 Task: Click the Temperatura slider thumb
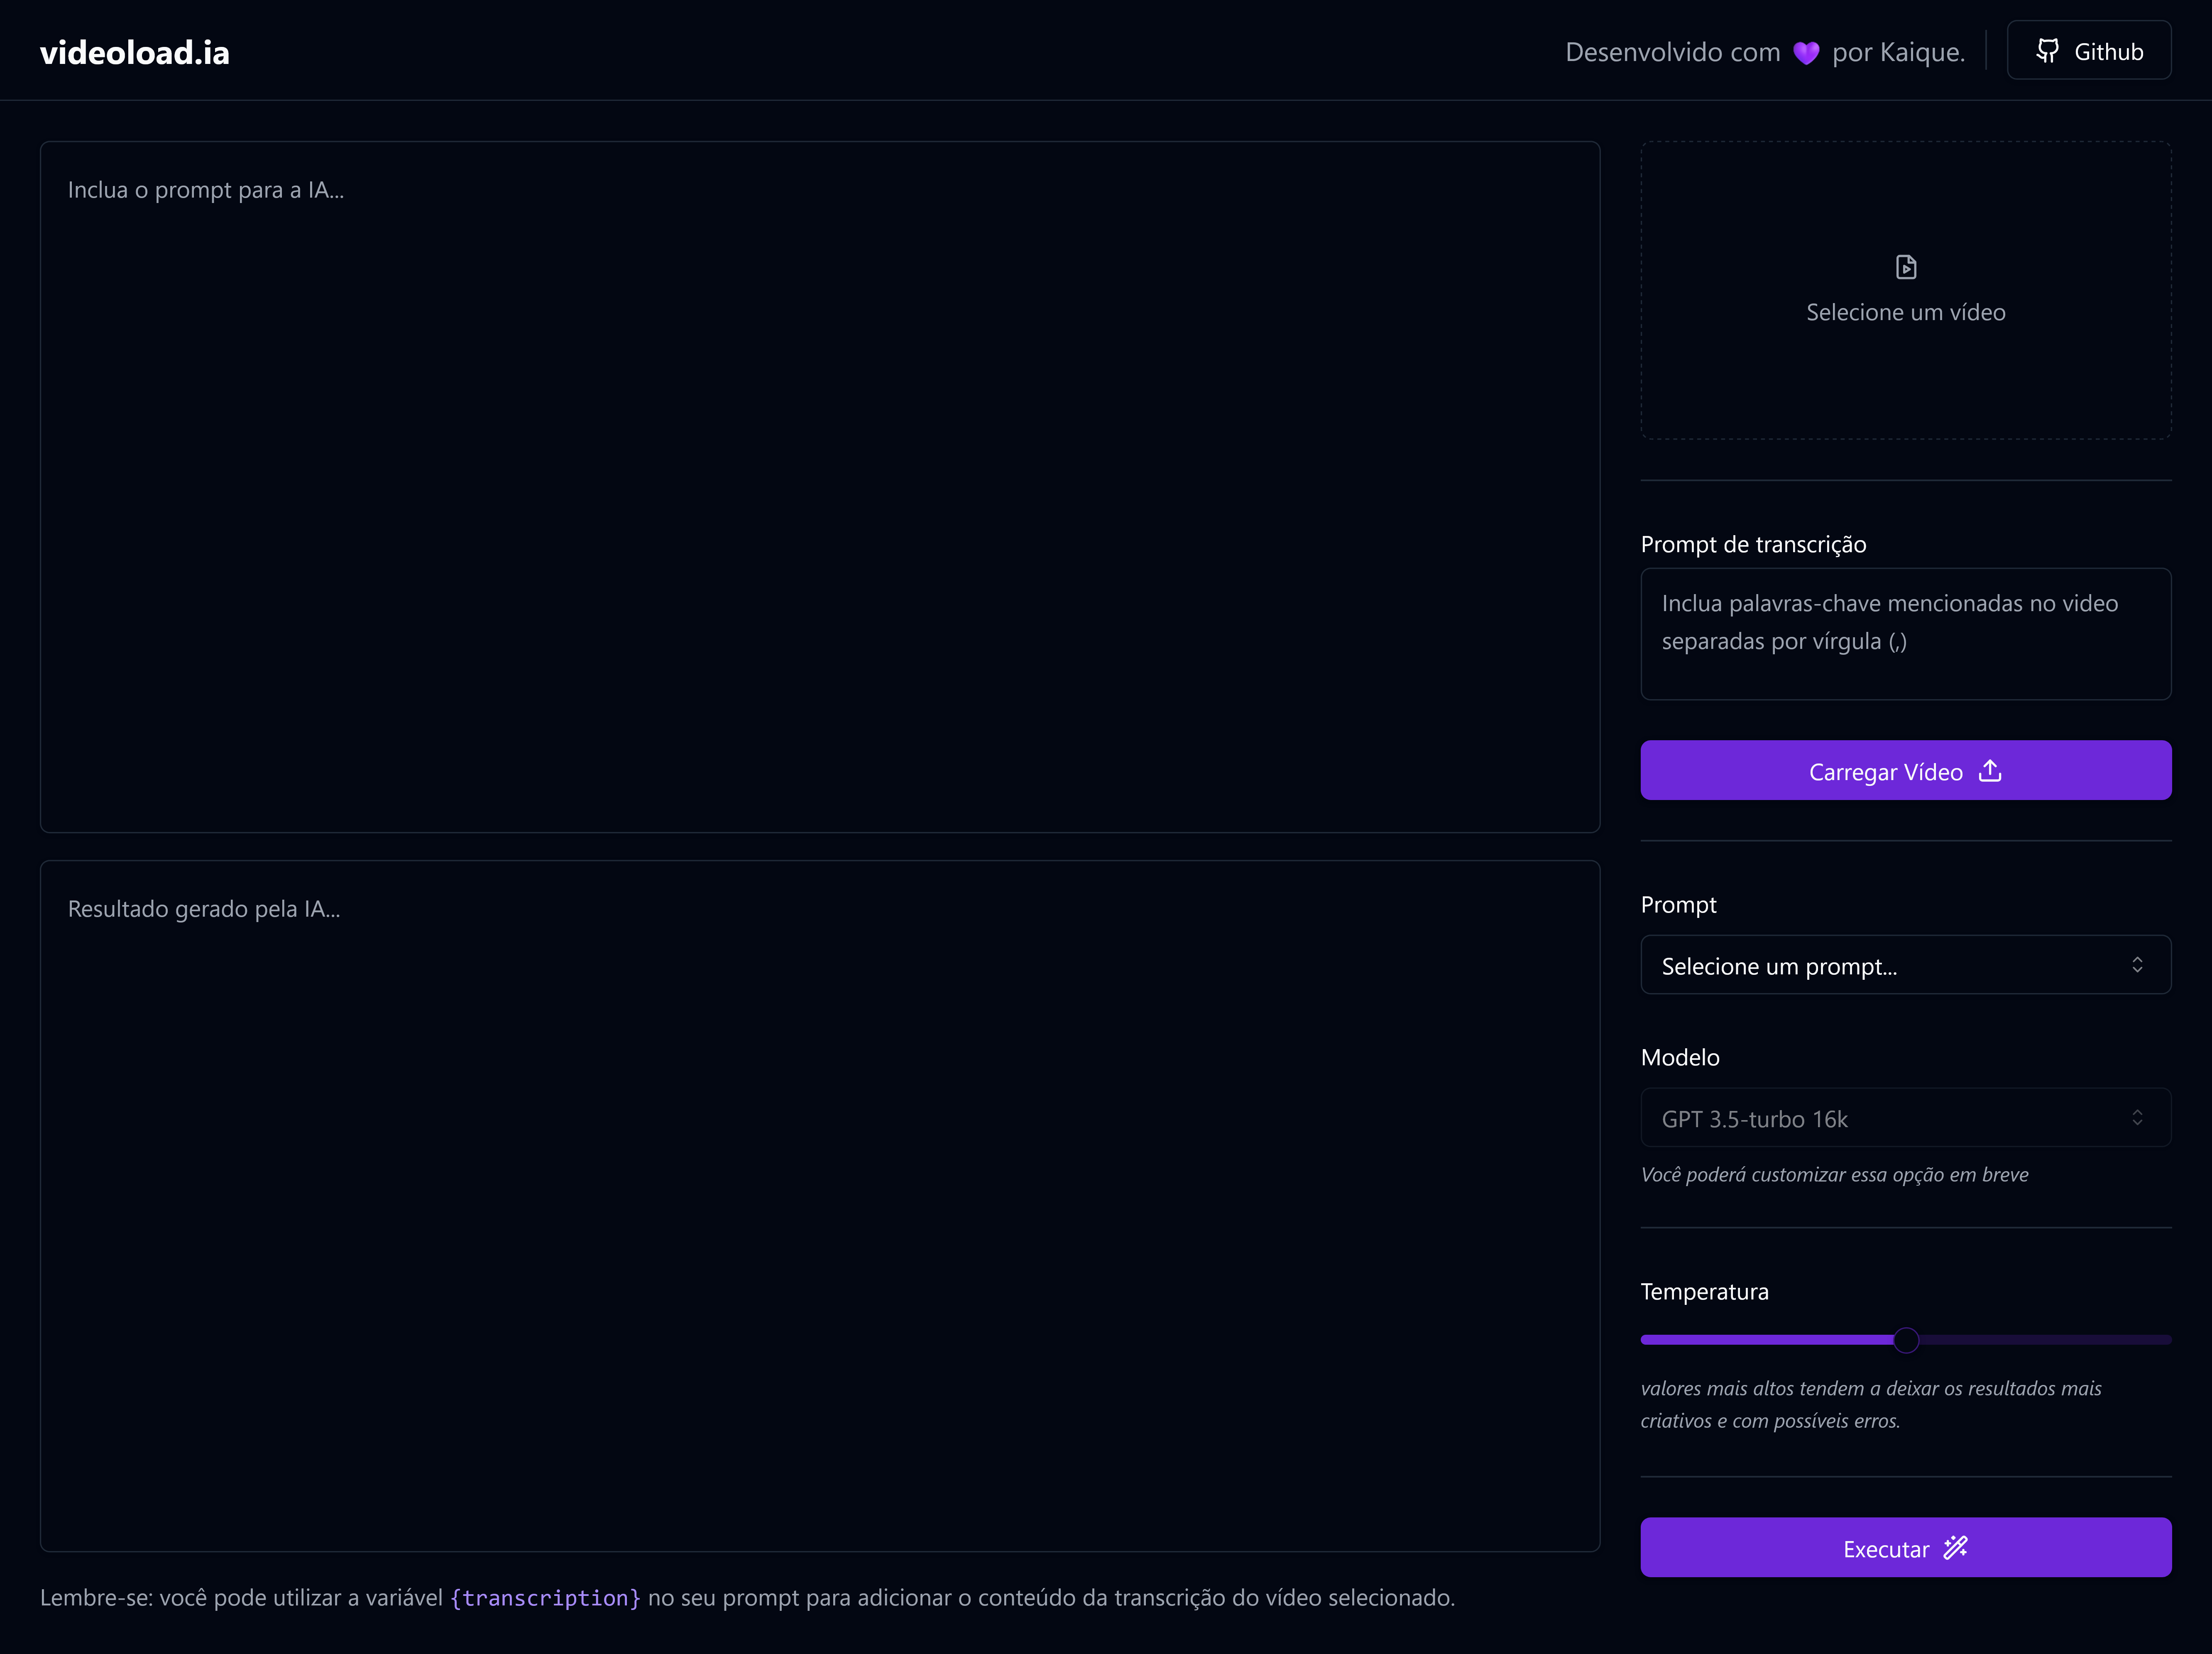coord(1906,1340)
